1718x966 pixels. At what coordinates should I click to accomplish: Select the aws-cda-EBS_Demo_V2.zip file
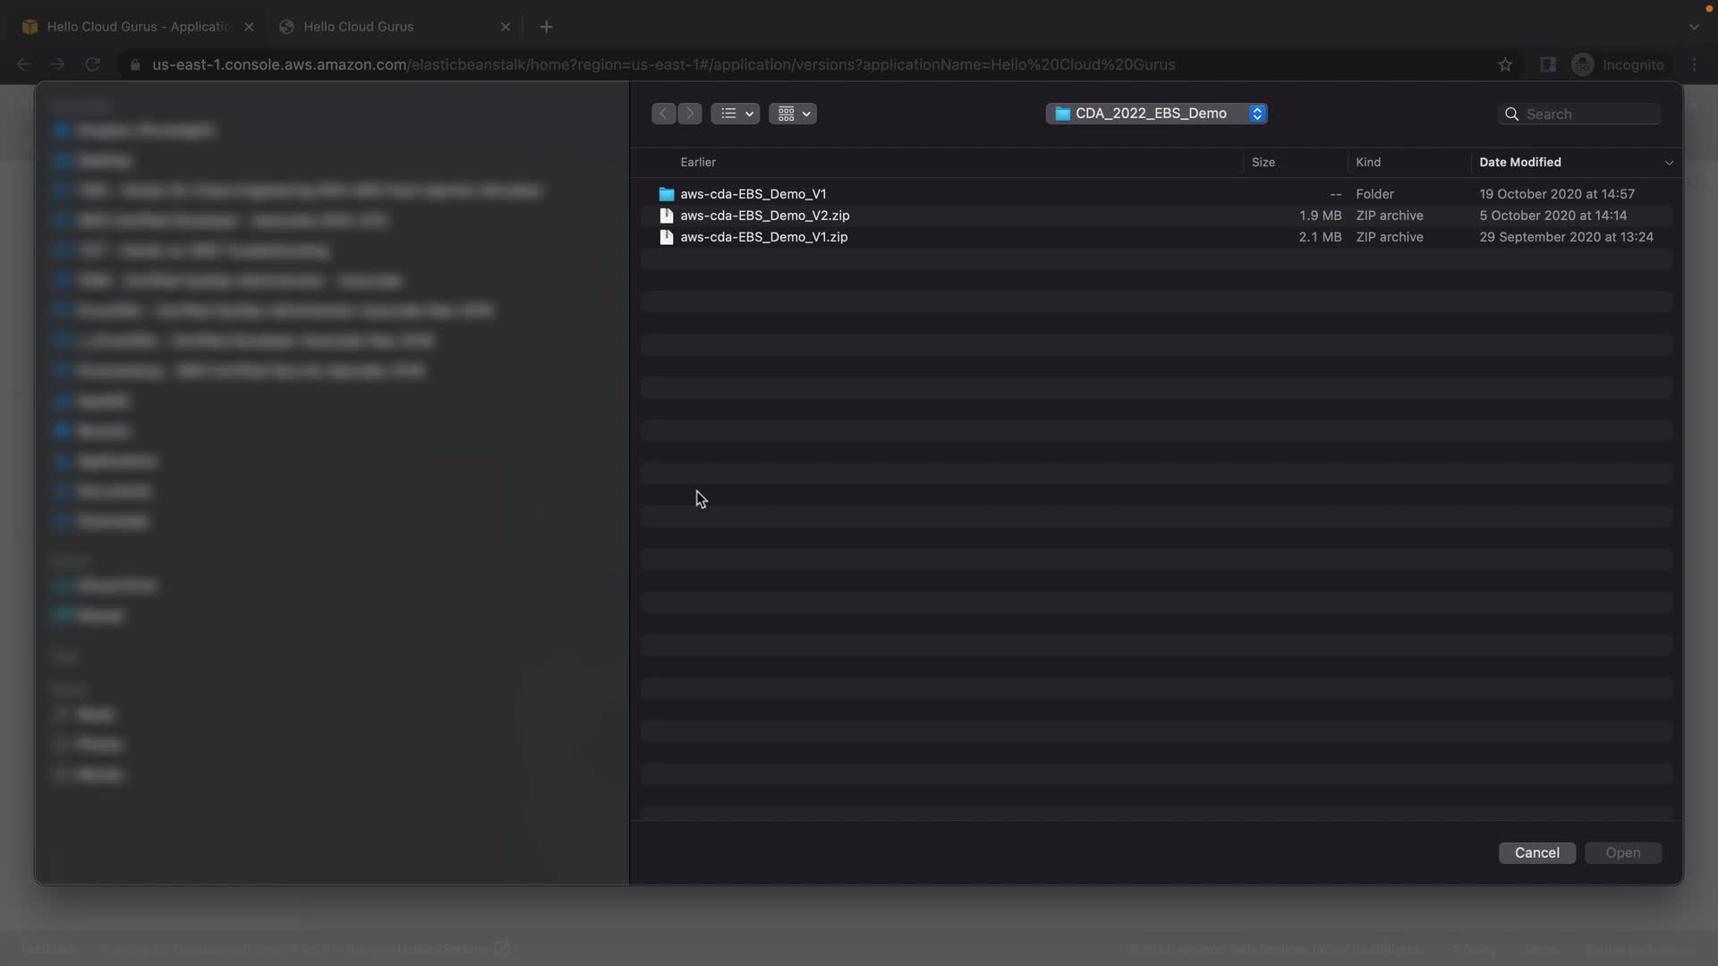764,216
